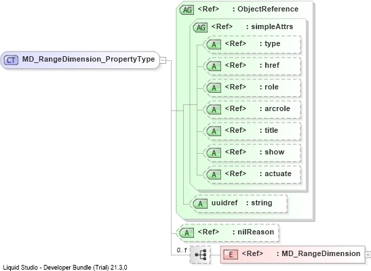
Task: Select the ': MD_RangeDimension' element text
Action: pyautogui.click(x=319, y=253)
